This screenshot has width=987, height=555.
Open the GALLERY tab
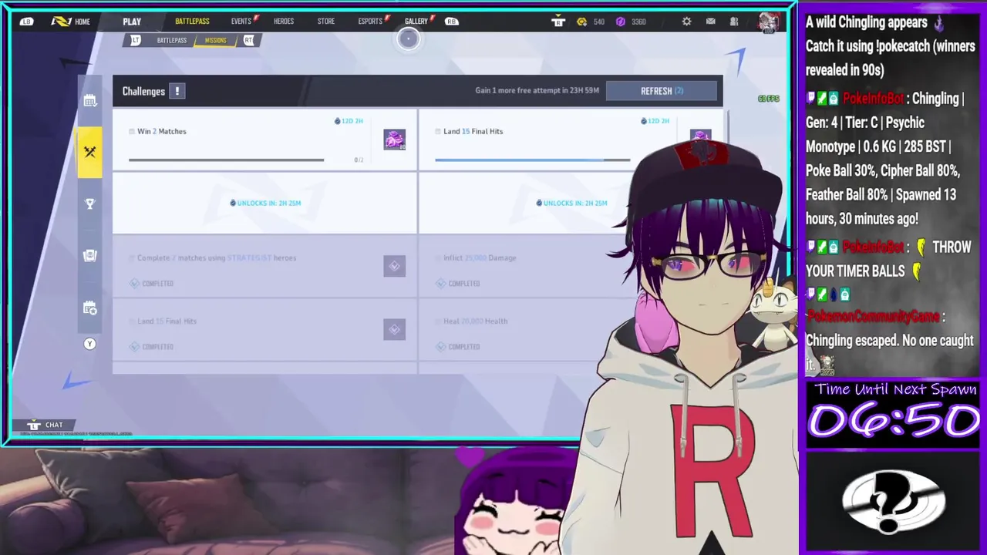click(416, 22)
